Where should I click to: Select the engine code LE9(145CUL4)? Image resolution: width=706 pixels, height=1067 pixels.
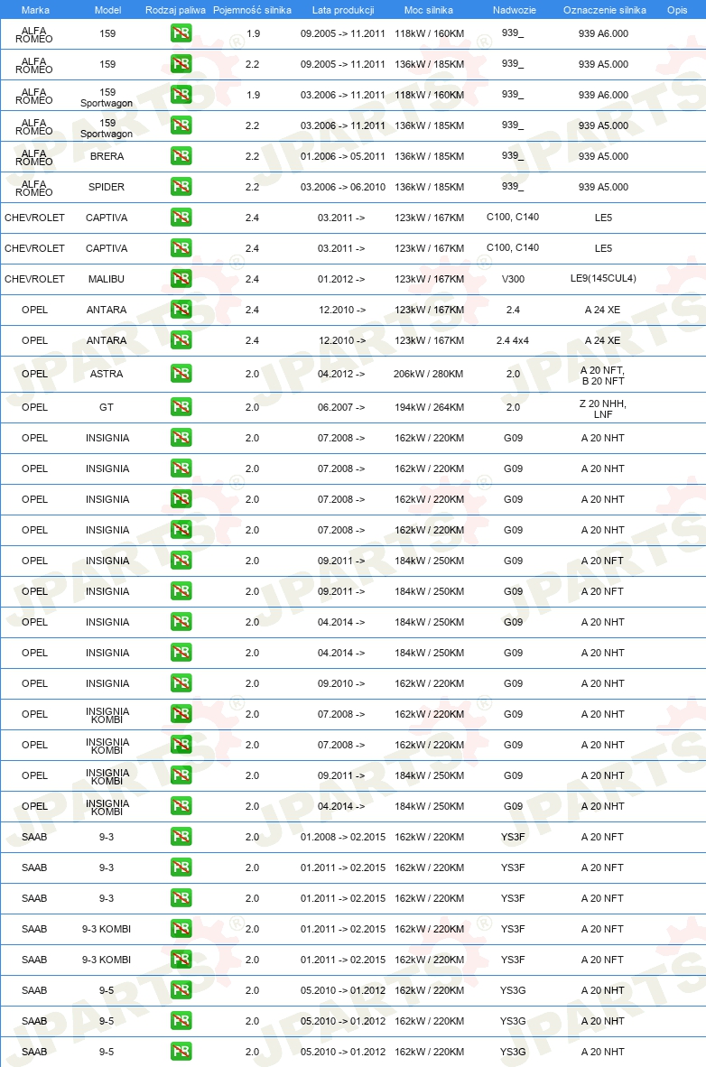tap(603, 278)
